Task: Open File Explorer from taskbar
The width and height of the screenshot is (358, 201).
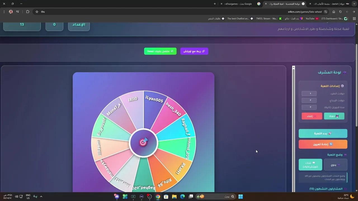Action: click(174, 197)
